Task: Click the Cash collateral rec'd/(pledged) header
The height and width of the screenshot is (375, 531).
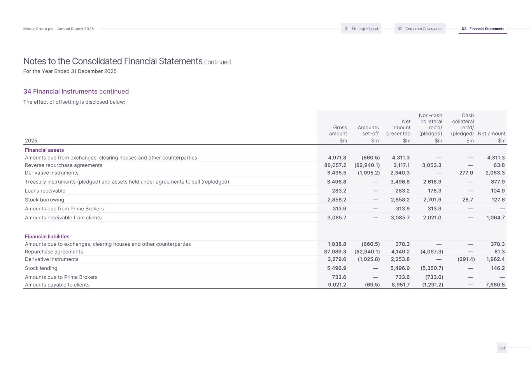Action: pos(463,125)
